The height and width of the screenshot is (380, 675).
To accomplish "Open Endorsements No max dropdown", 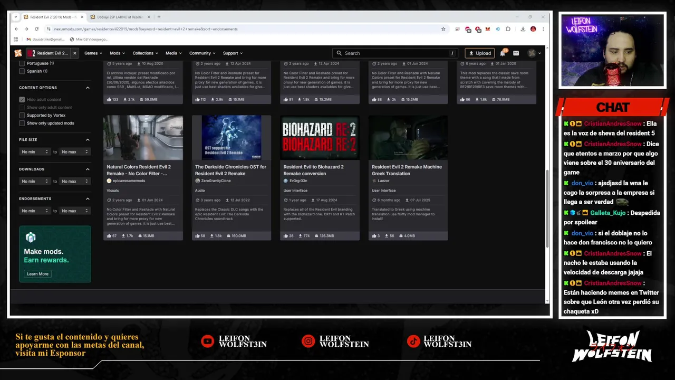I will click(x=75, y=211).
